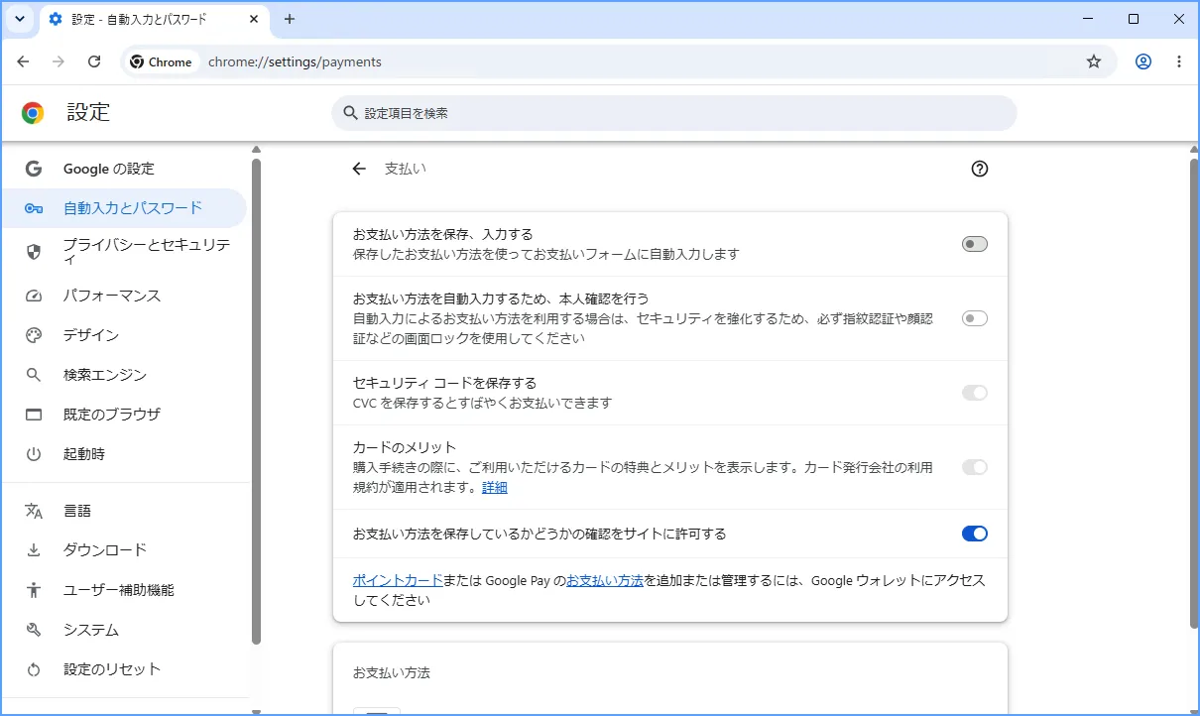Open the profile account icon
Viewport: 1200px width, 716px height.
(x=1143, y=61)
